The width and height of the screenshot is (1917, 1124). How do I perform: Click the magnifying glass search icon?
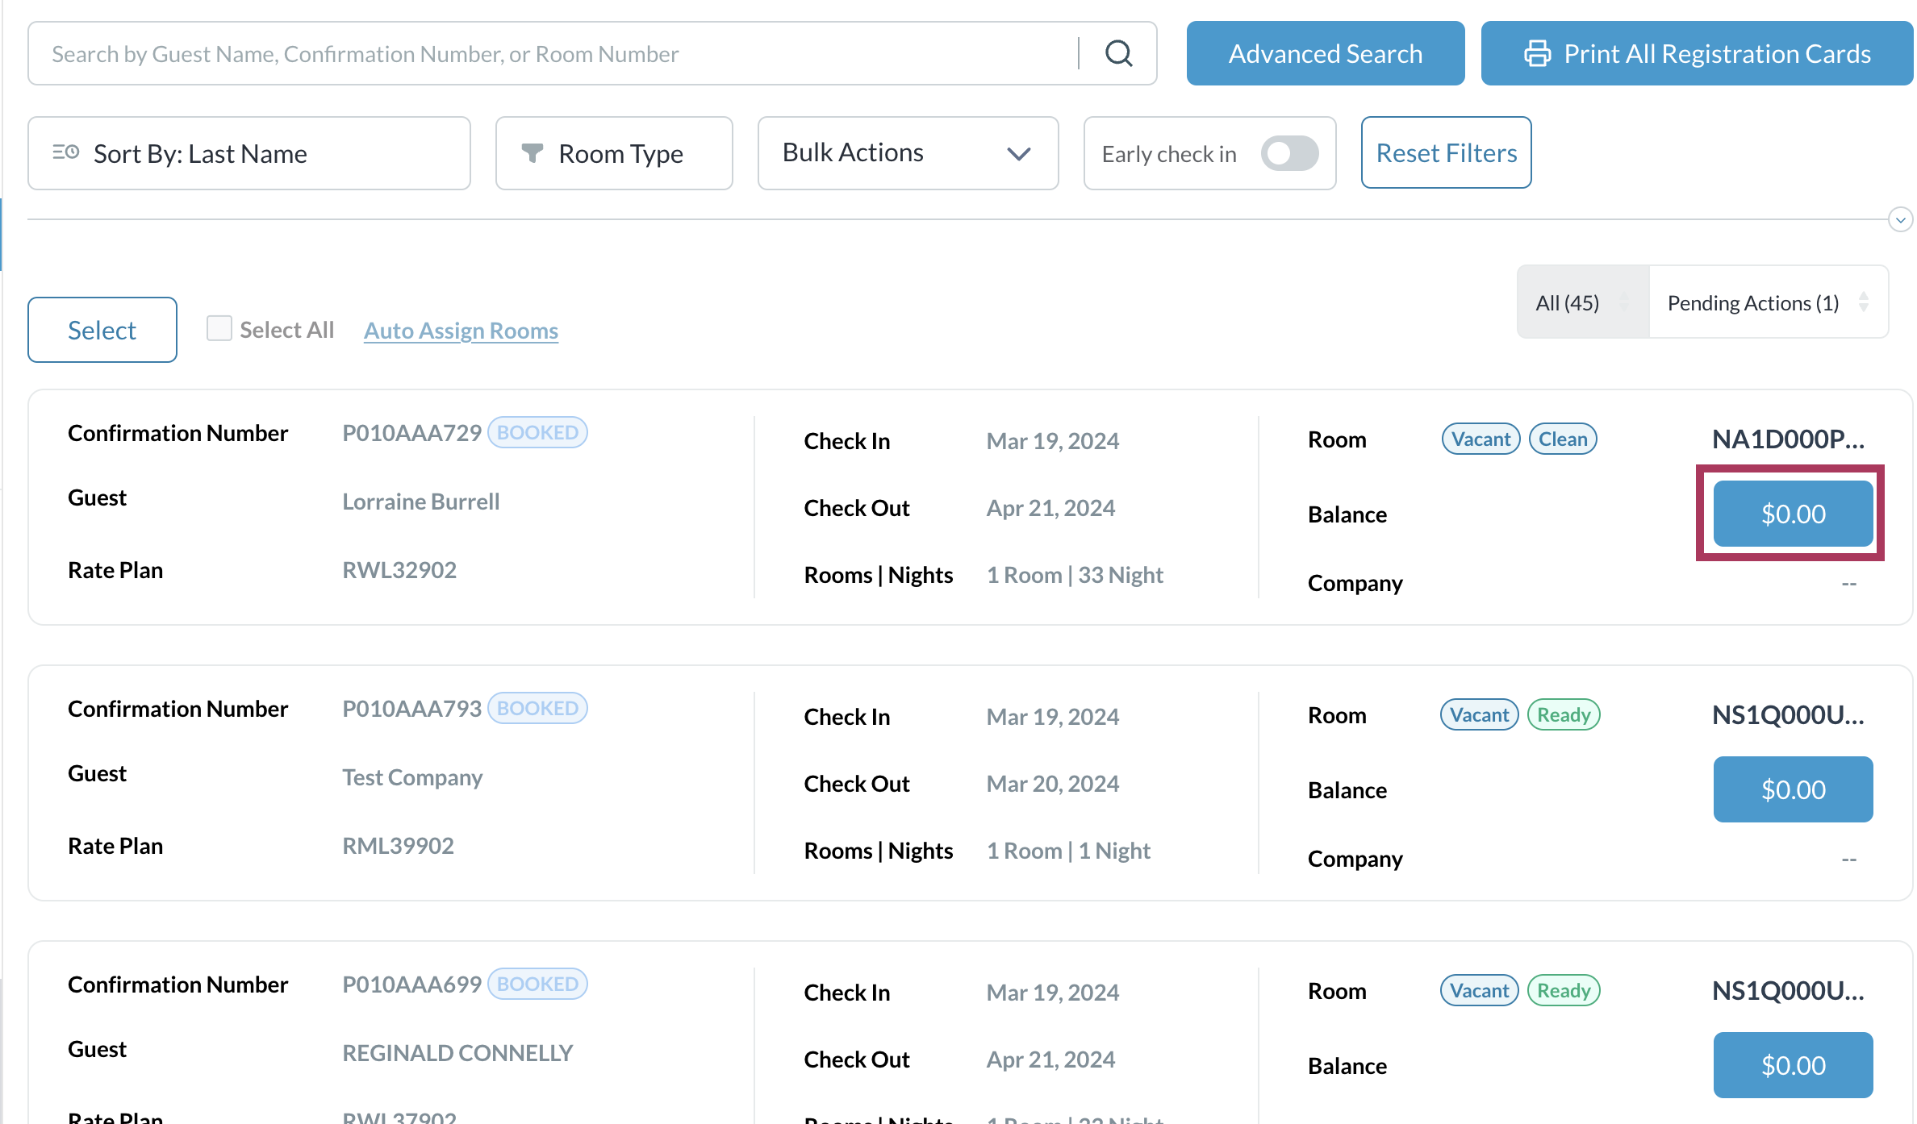[1118, 53]
